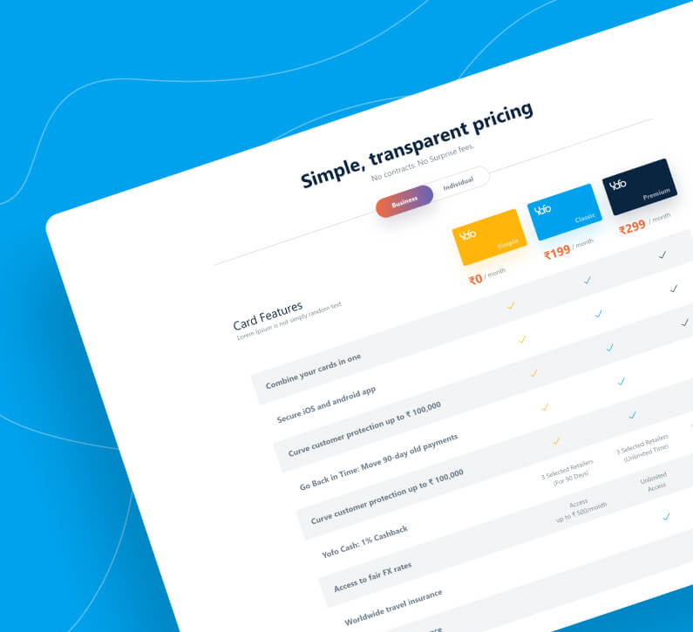Viewport: 693px width, 632px height.
Task: Choose the yellow Yofo Simple card
Action: pos(490,237)
